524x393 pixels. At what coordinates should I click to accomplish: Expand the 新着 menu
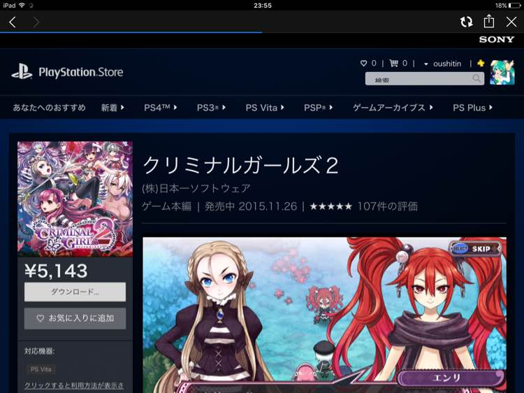click(112, 108)
